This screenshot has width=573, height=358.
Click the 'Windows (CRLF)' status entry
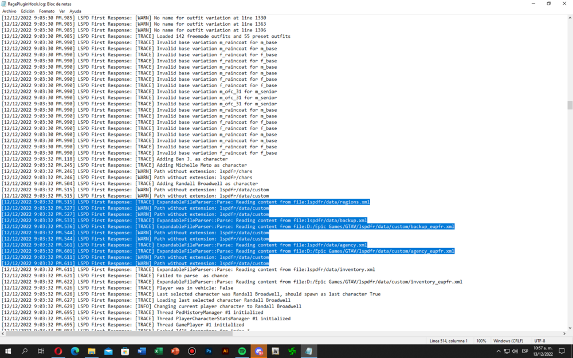[x=508, y=341]
